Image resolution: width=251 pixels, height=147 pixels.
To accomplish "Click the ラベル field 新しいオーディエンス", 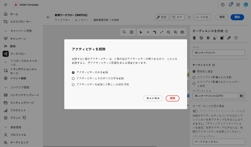I will tap(219, 53).
